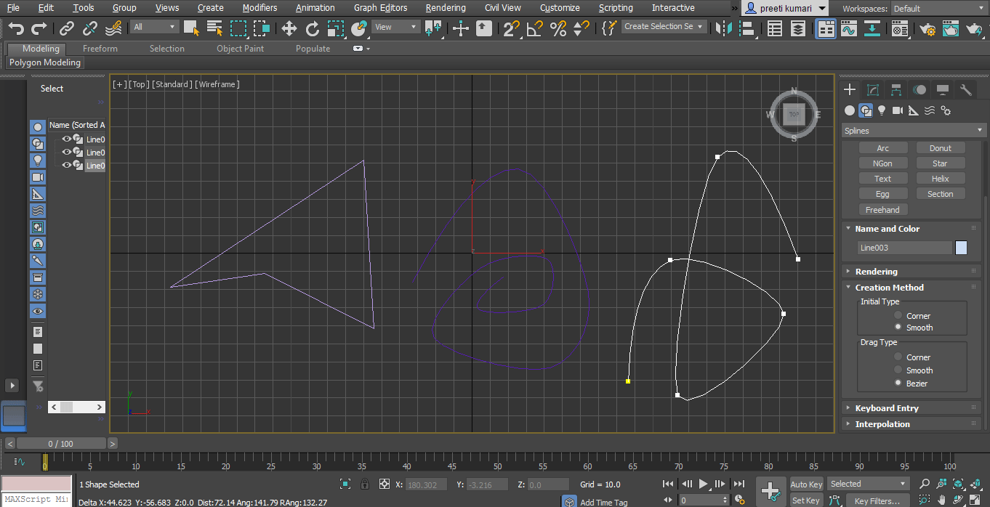Viewport: 990px width, 507px height.
Task: Enable Auto Key animation mode
Action: point(806,484)
